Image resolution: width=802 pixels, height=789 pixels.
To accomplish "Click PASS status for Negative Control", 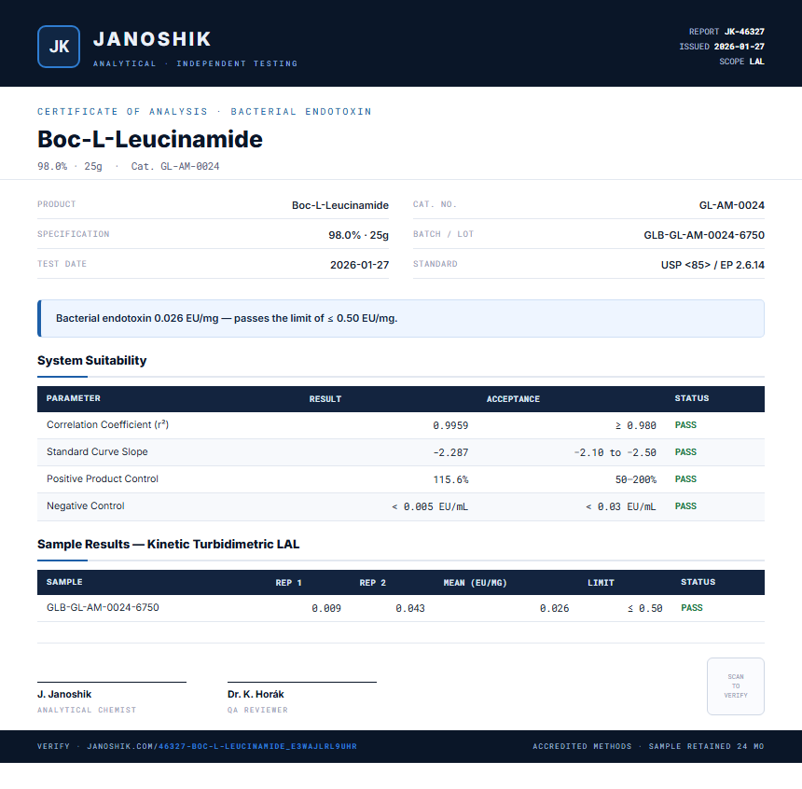I will coord(685,506).
